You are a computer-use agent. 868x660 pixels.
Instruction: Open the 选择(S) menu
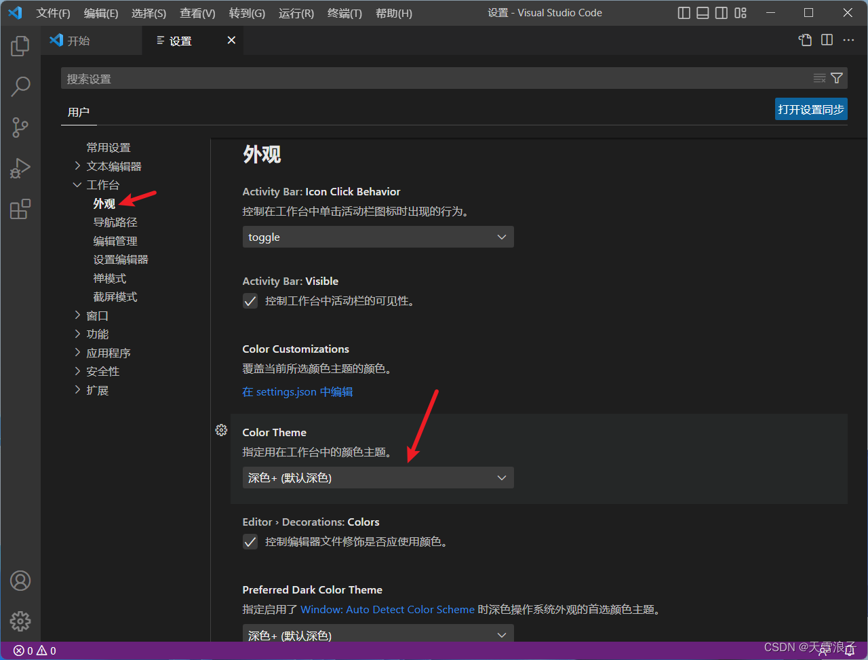pyautogui.click(x=149, y=14)
